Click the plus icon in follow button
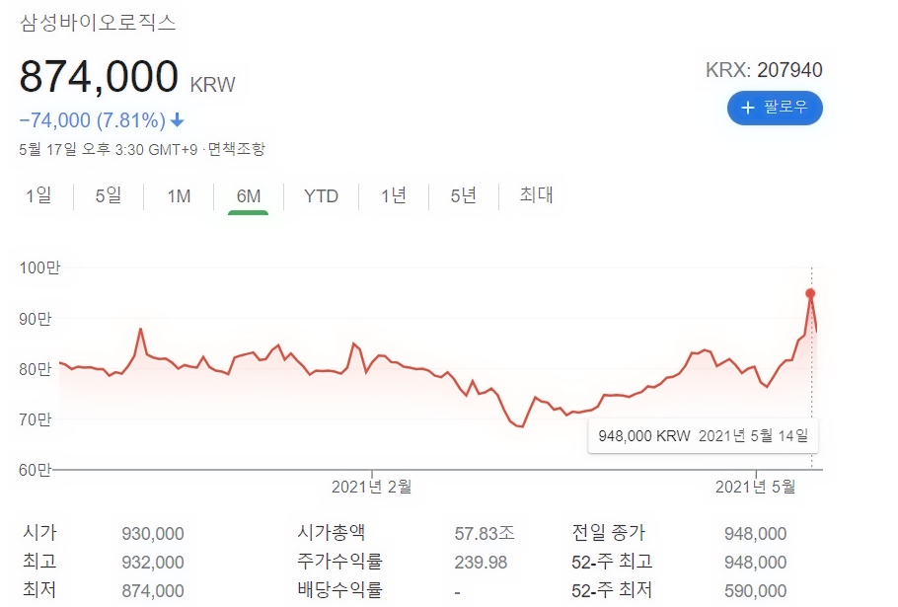 click(747, 108)
